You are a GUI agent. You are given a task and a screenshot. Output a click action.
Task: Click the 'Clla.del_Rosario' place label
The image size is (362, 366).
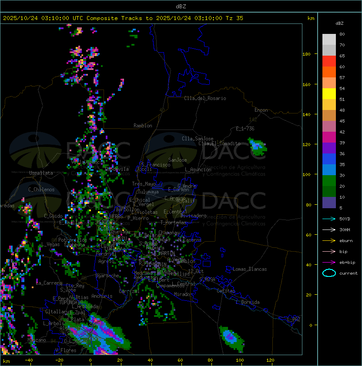205,98
